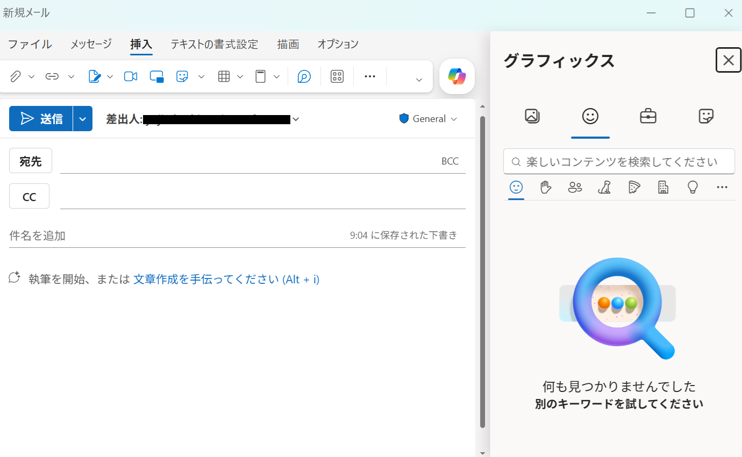This screenshot has width=742, height=457.
Task: Select the food pizza emoji category
Action: [x=634, y=187]
